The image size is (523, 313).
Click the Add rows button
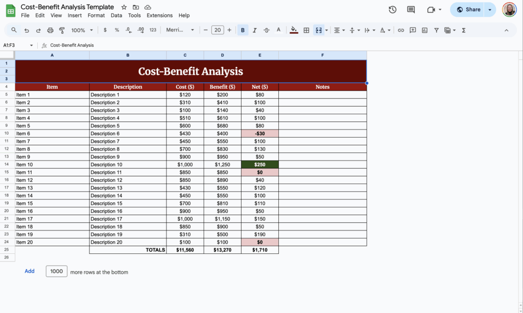tap(30, 271)
